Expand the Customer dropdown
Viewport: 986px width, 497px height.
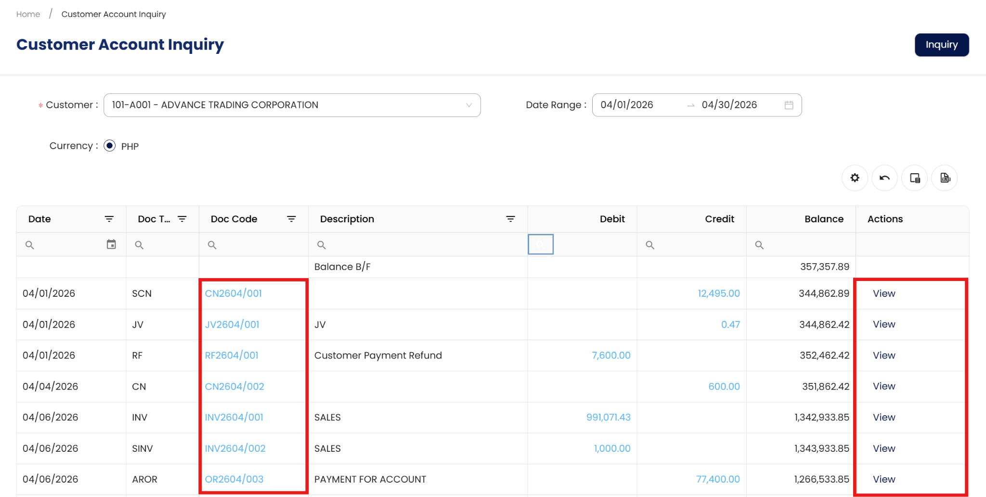click(x=292, y=105)
